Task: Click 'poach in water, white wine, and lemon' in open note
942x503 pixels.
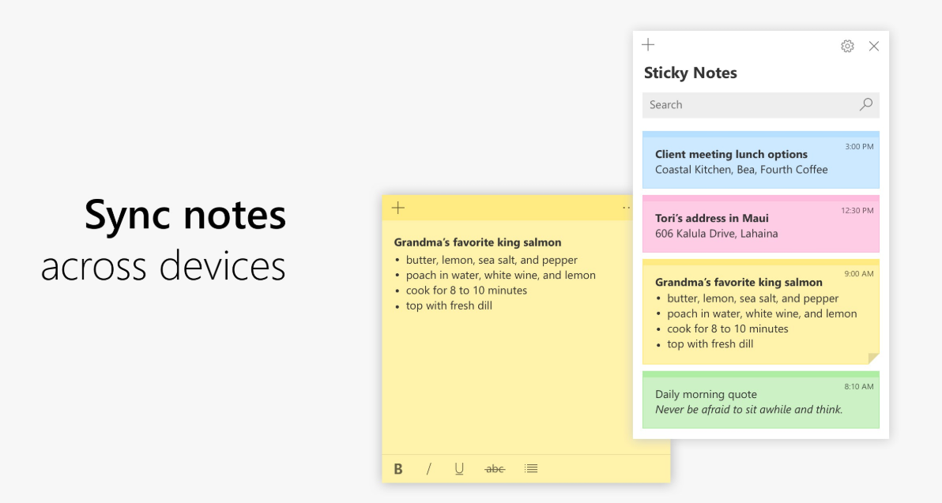Action: [500, 276]
